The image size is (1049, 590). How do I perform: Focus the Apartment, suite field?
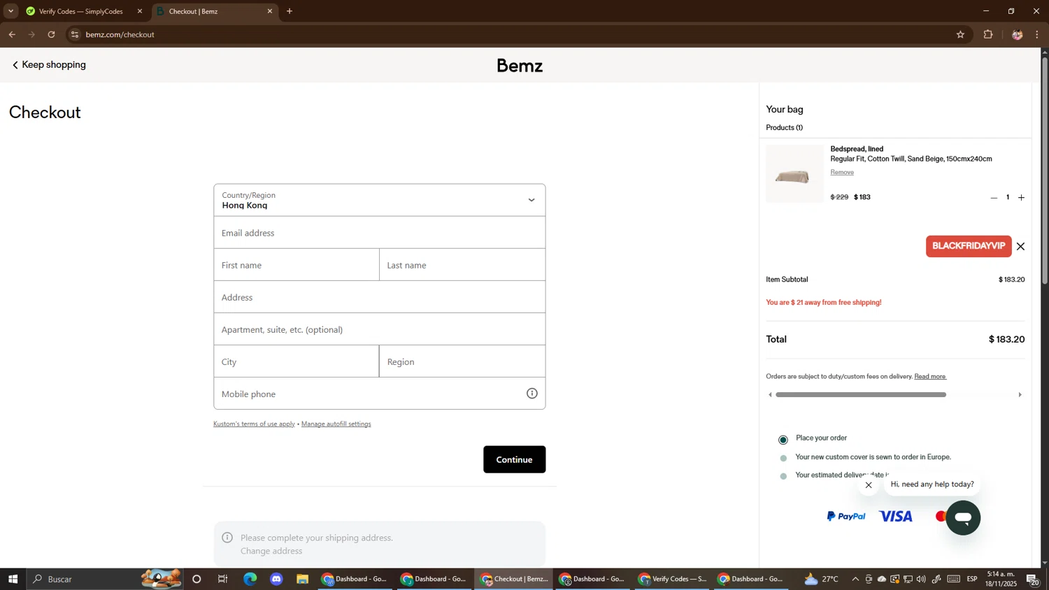click(x=380, y=329)
